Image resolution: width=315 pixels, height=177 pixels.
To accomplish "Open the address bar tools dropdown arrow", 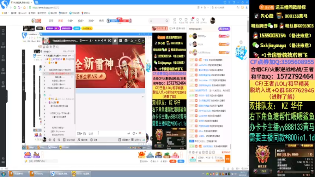I will (x=208, y=7).
